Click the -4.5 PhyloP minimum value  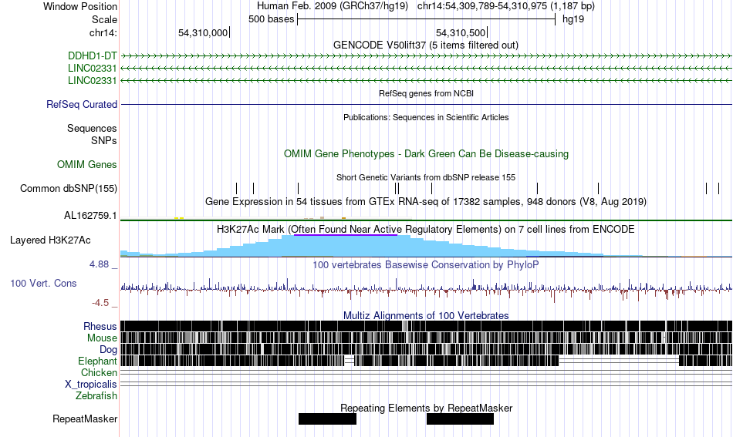click(100, 303)
